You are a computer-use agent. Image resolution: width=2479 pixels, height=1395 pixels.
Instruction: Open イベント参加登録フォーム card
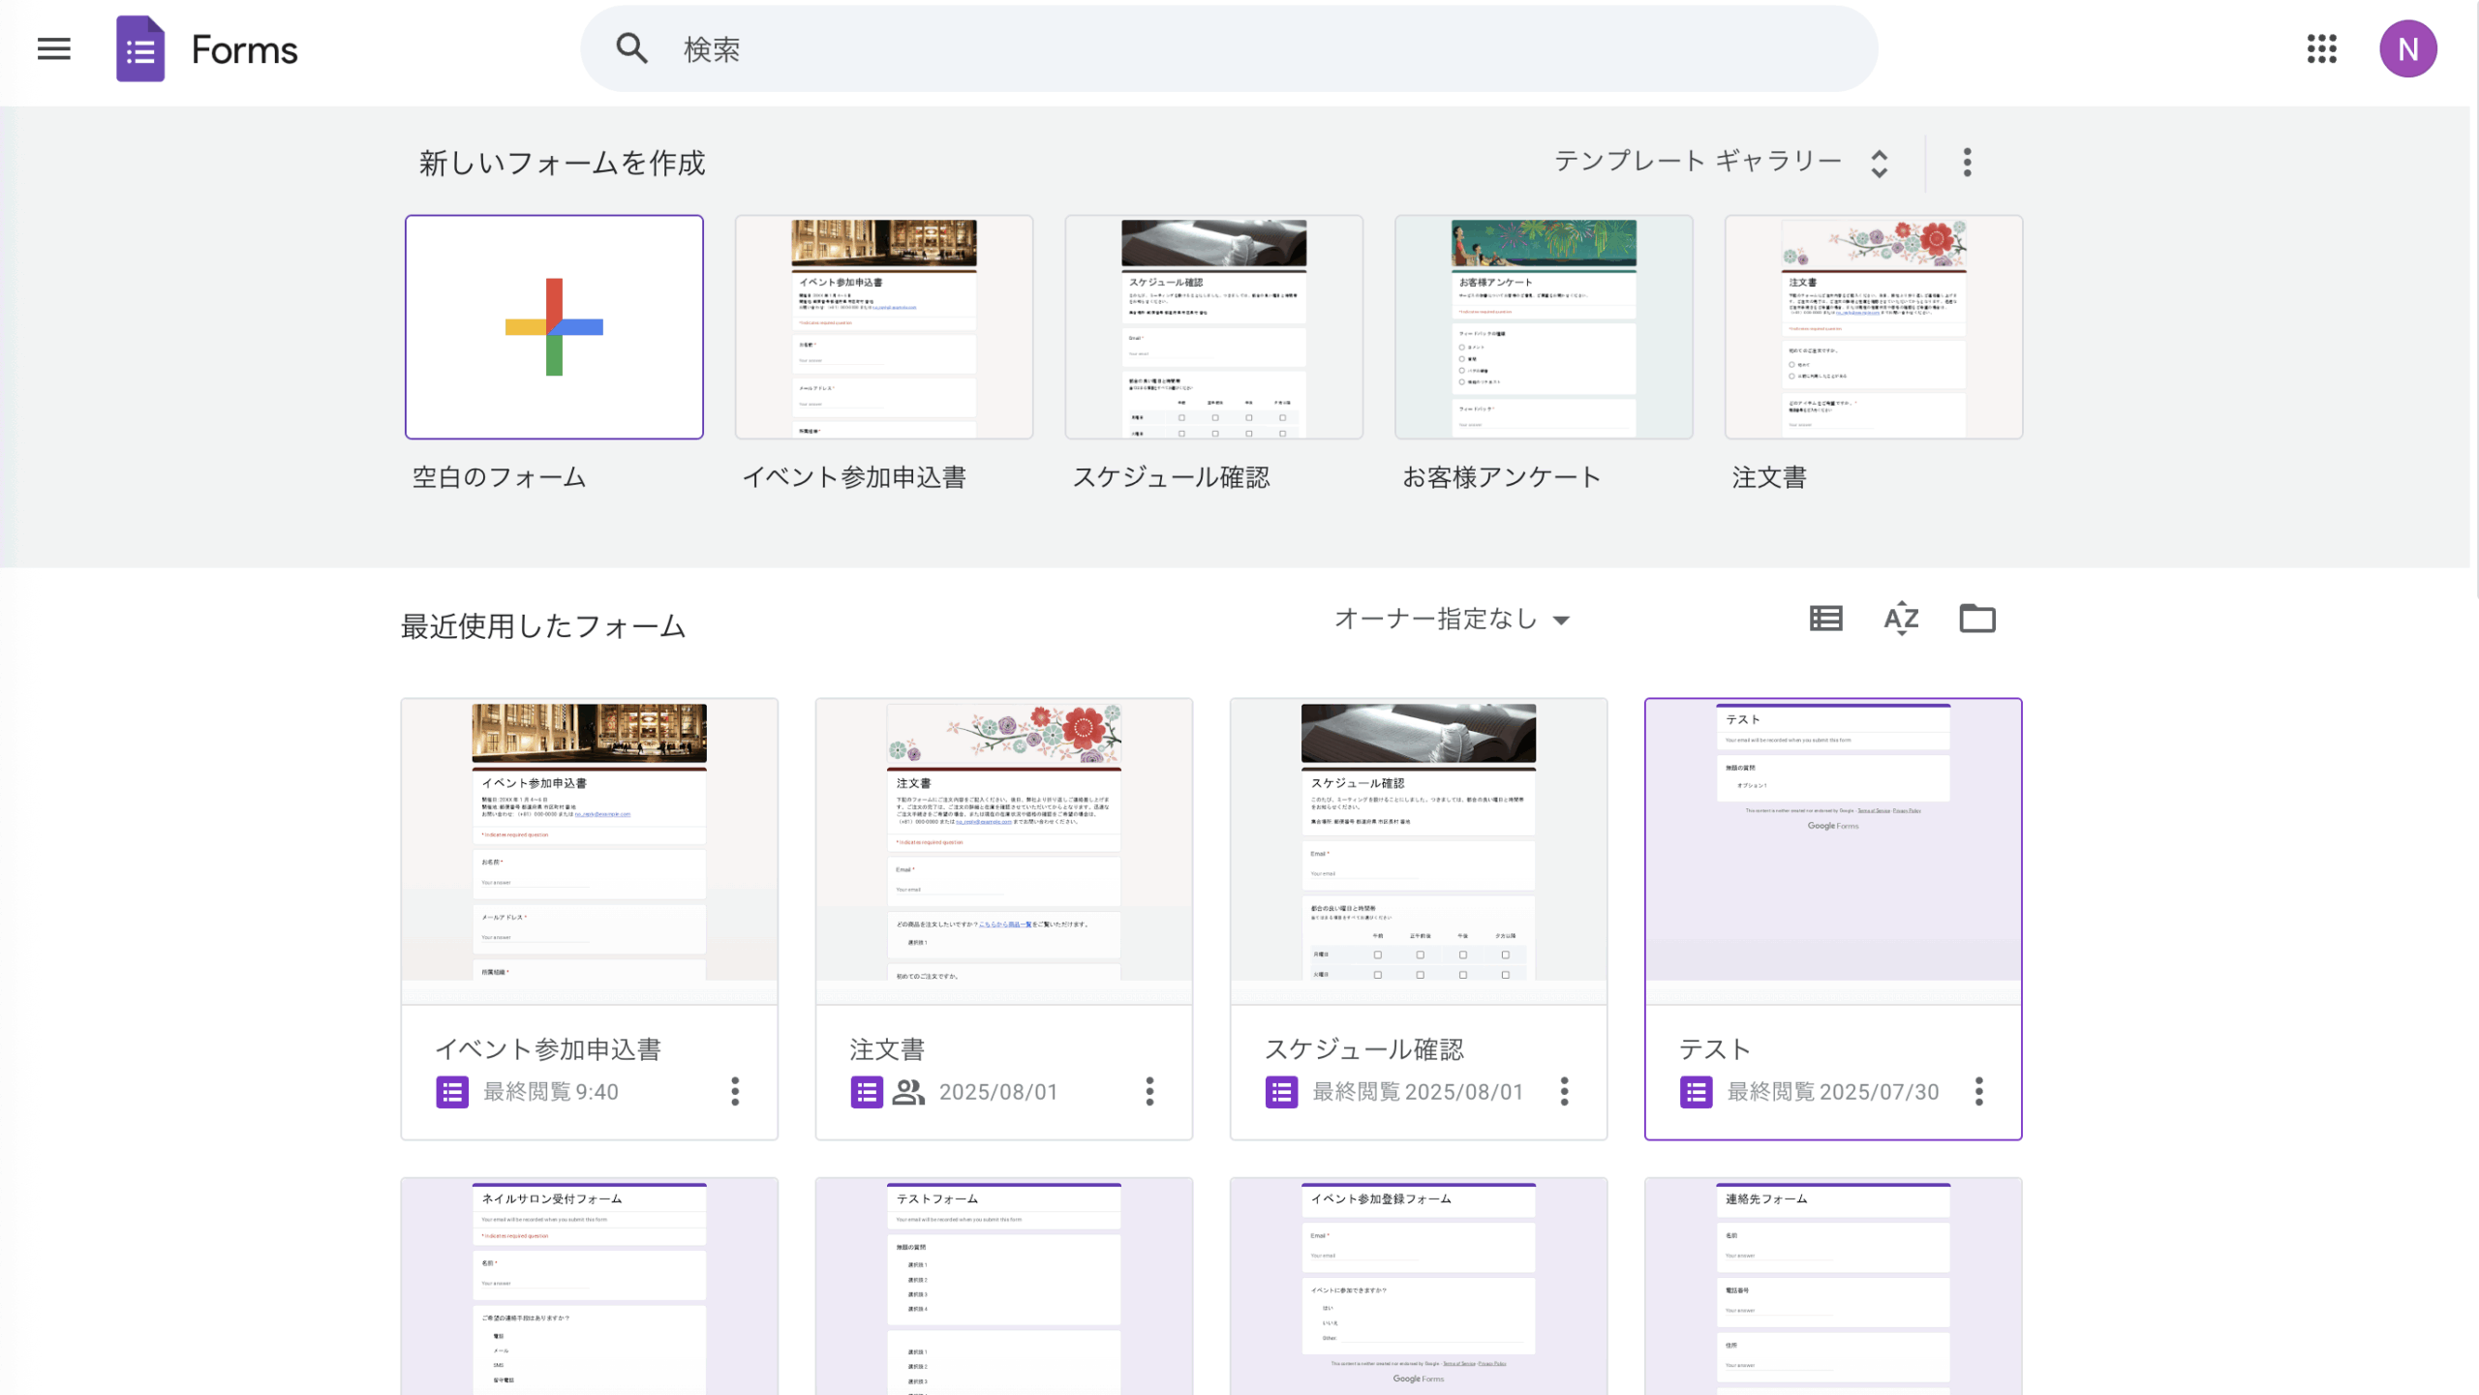coord(1419,1287)
